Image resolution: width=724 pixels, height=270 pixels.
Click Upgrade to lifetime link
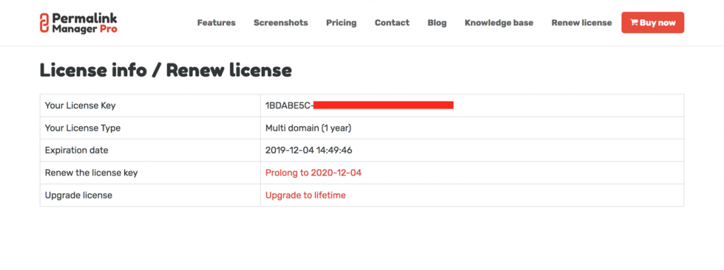click(x=305, y=195)
